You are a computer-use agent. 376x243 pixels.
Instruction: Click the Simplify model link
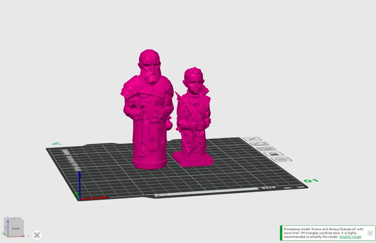tap(350, 237)
